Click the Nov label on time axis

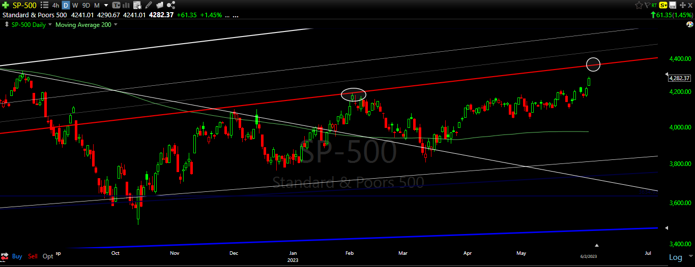pos(175,252)
